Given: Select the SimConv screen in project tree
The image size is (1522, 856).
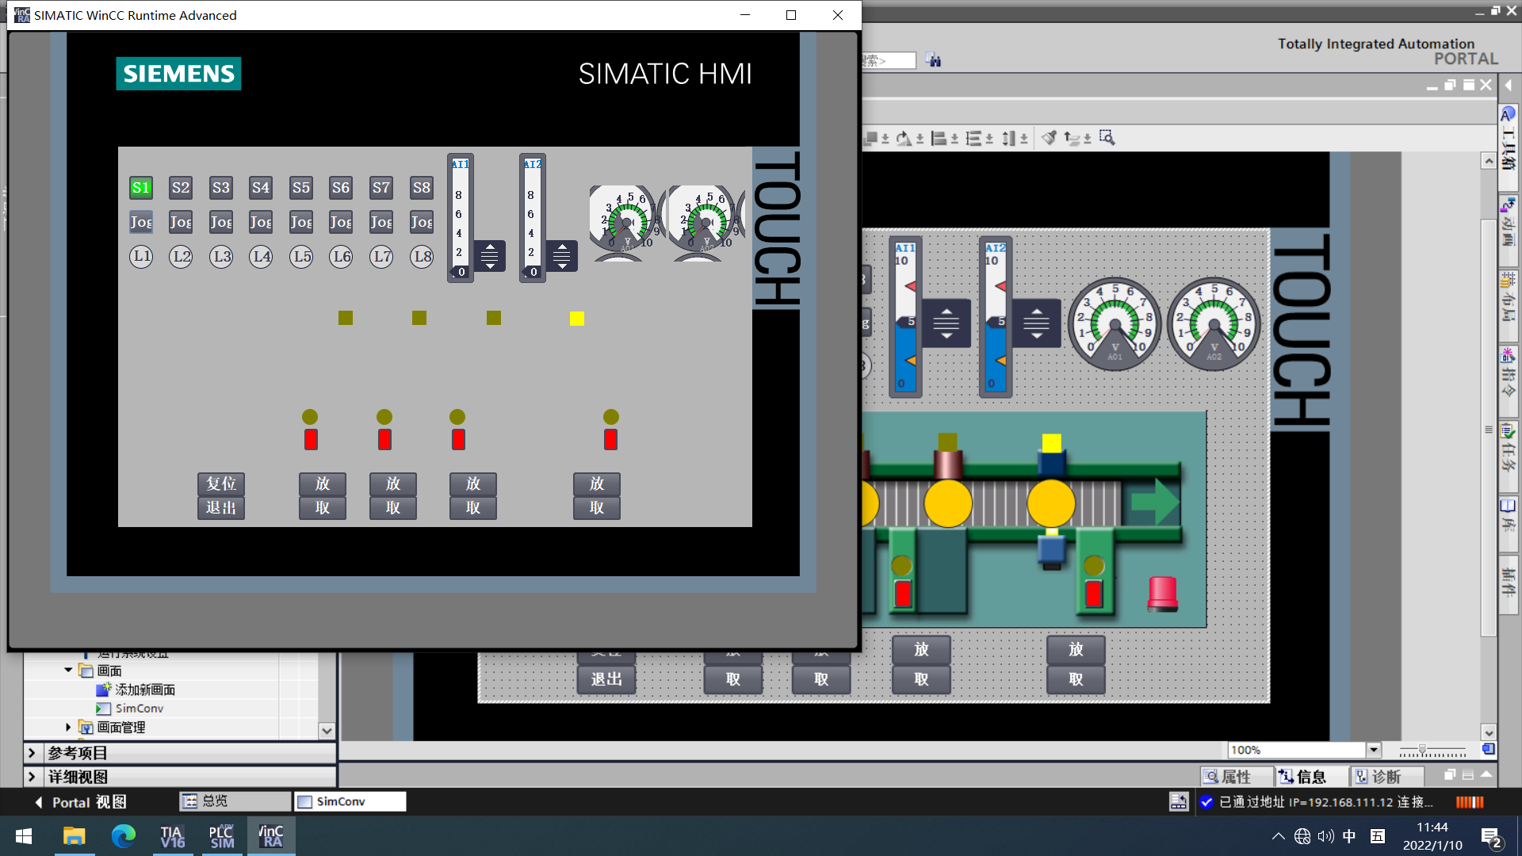Looking at the screenshot, I should pos(139,709).
